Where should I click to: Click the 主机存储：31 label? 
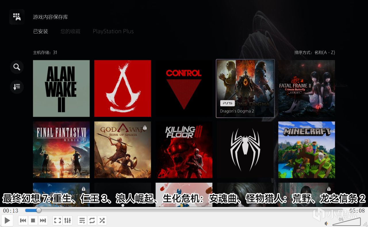pos(45,52)
